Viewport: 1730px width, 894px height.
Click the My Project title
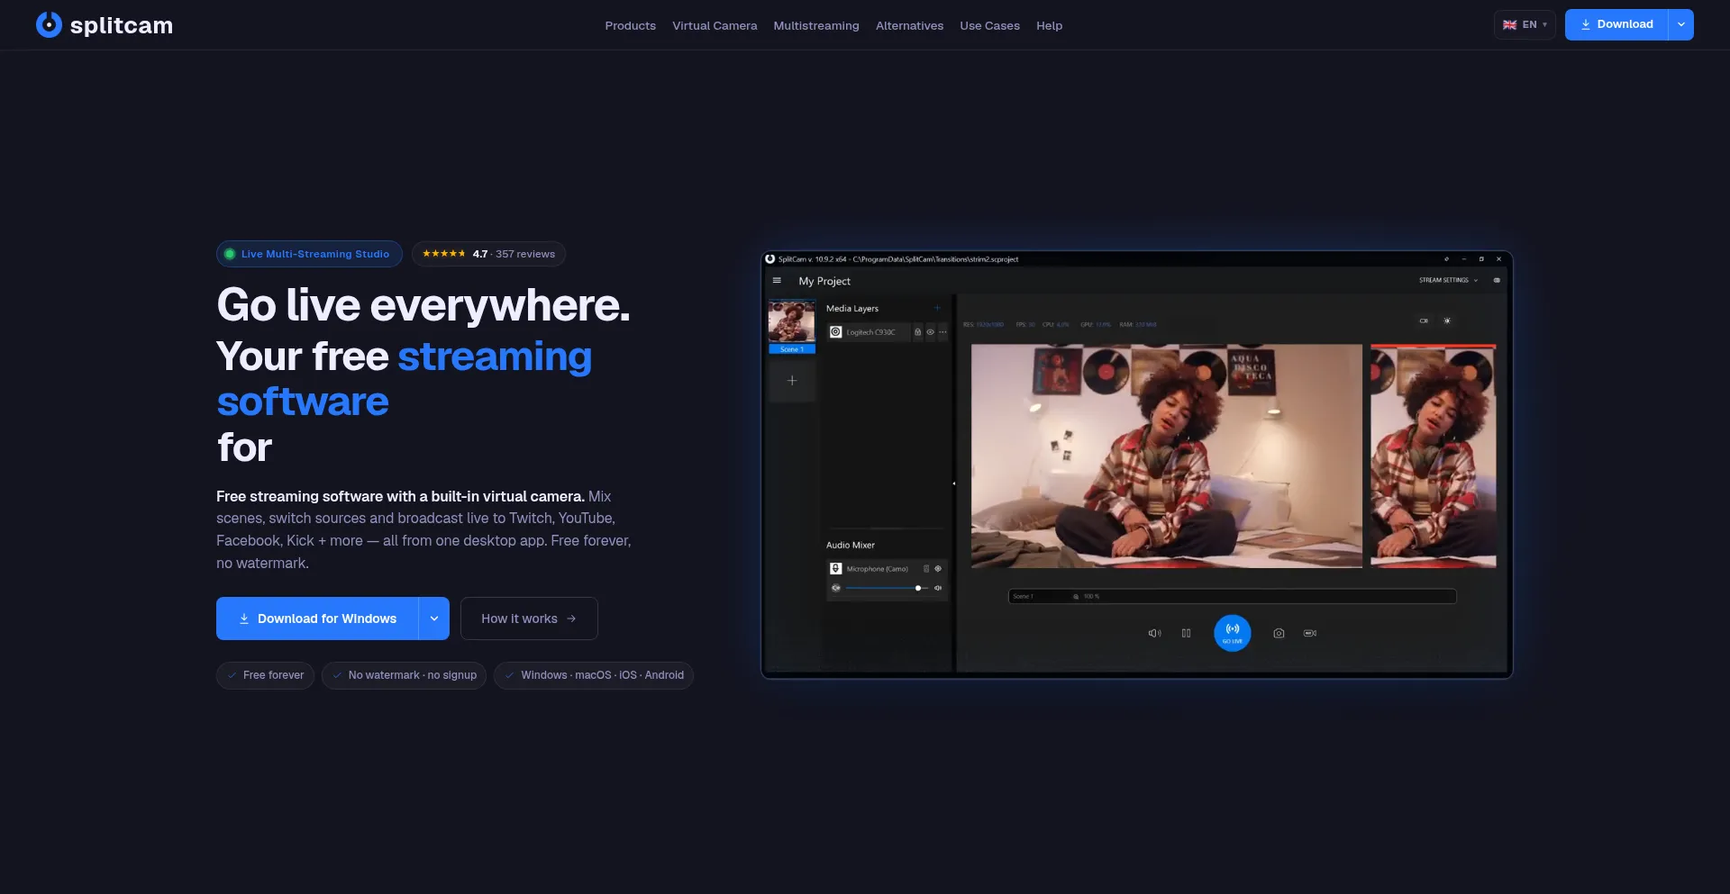coord(824,281)
